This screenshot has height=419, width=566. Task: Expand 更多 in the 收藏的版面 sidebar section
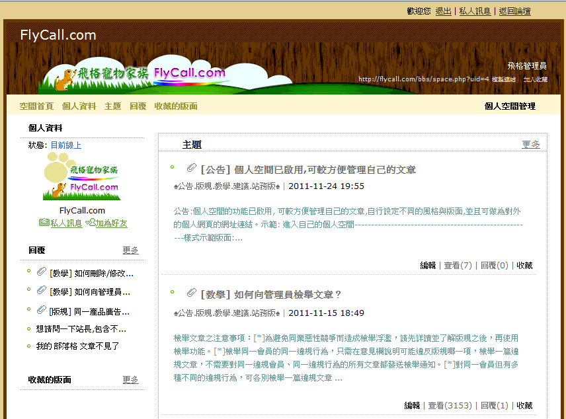click(130, 380)
